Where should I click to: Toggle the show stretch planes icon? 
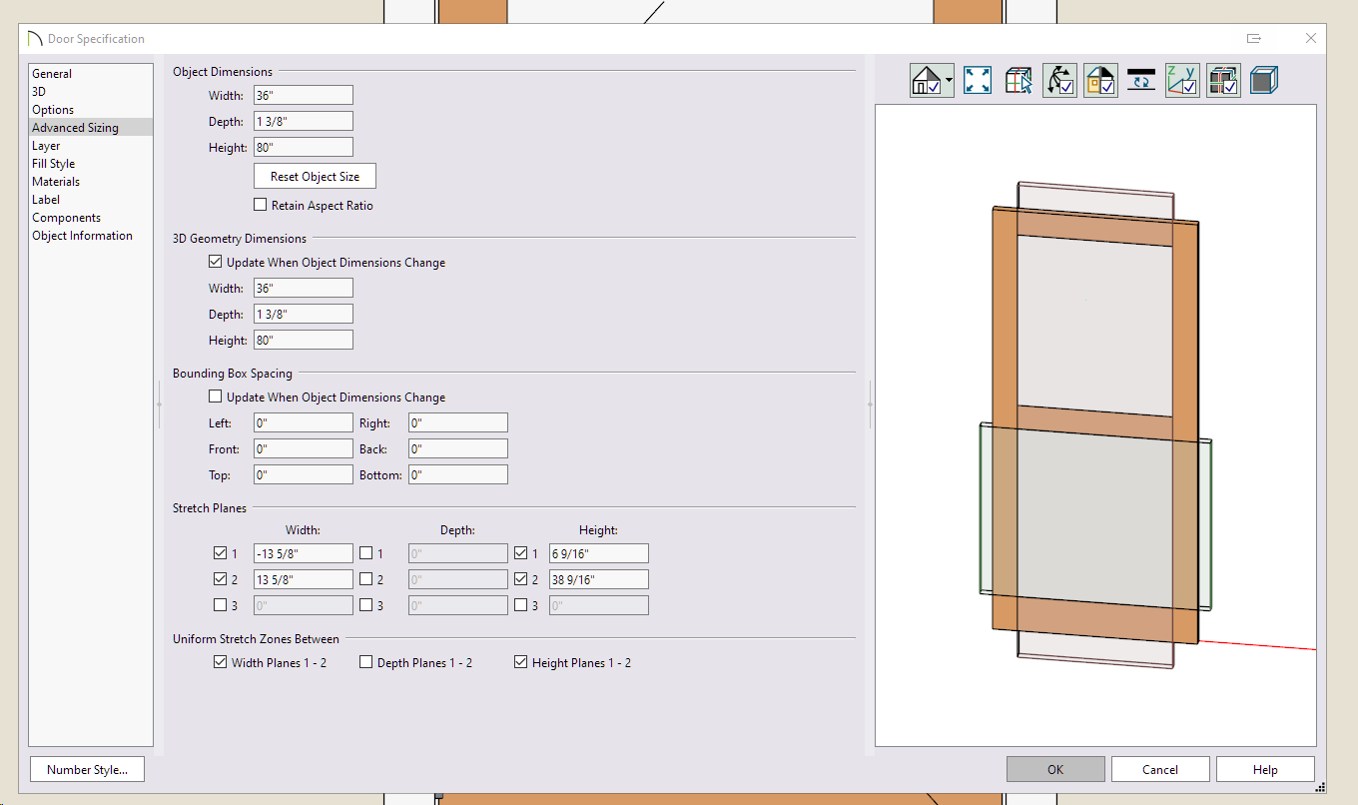click(1223, 81)
